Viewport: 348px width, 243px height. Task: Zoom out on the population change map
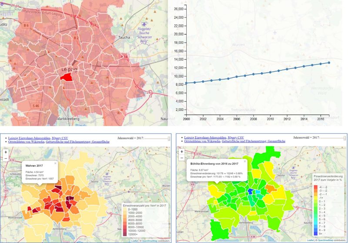click(180, 159)
